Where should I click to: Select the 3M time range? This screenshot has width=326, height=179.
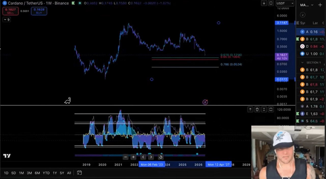pos(29,173)
